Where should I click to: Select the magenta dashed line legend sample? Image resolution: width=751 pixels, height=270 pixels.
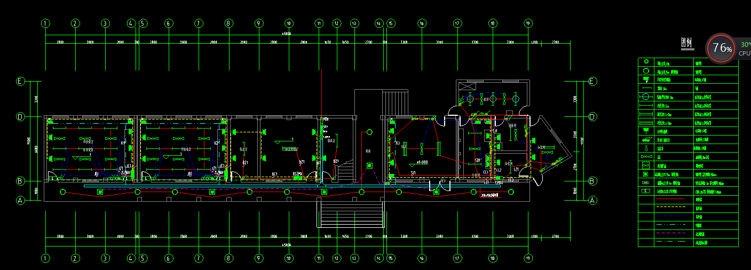[669, 233]
